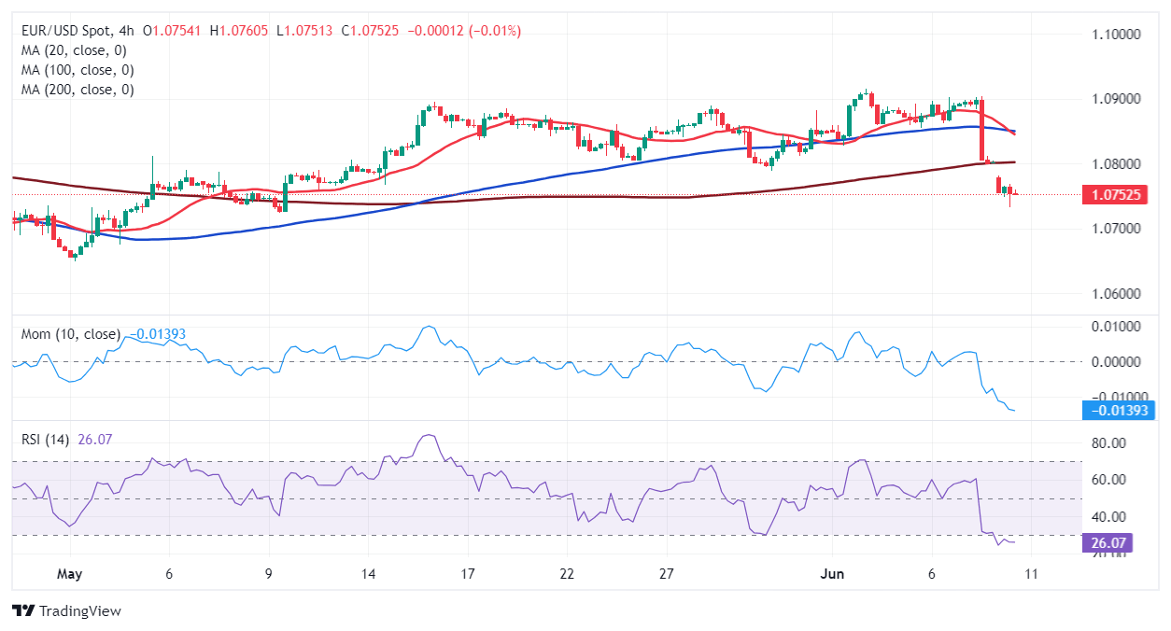Select the 27 date marker on time axis
This screenshot has height=631, width=1171.
[x=666, y=572]
